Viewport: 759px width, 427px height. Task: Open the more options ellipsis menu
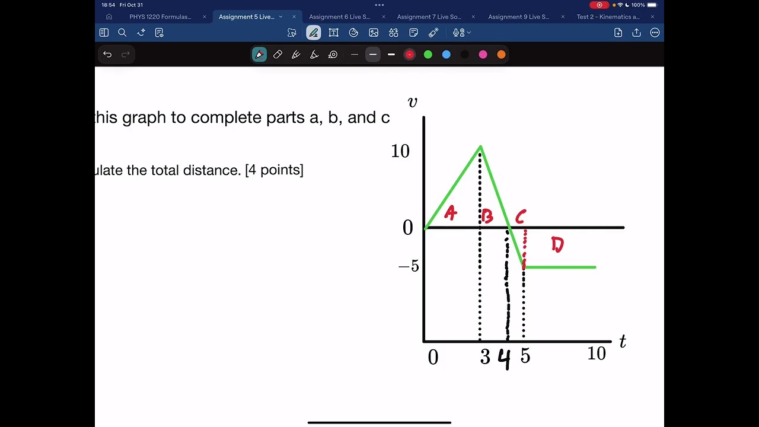pos(655,33)
